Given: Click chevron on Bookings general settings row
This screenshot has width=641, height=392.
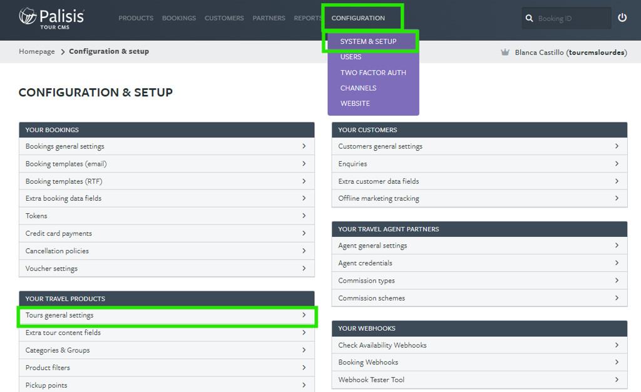Looking at the screenshot, I should pyautogui.click(x=304, y=146).
